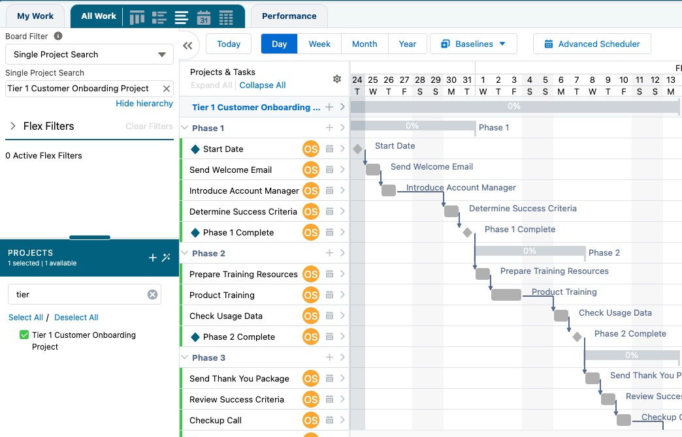
Task: Switch timeline to Day view
Action: point(279,44)
